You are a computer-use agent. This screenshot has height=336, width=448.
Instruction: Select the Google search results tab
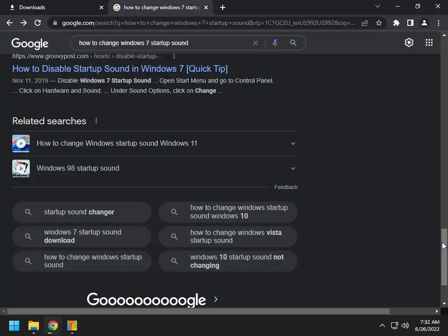pos(160,7)
